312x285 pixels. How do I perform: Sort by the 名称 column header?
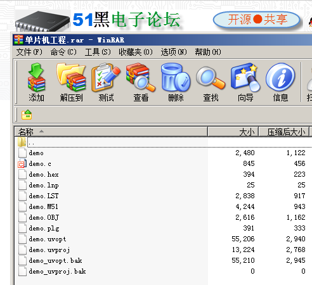pos(111,132)
